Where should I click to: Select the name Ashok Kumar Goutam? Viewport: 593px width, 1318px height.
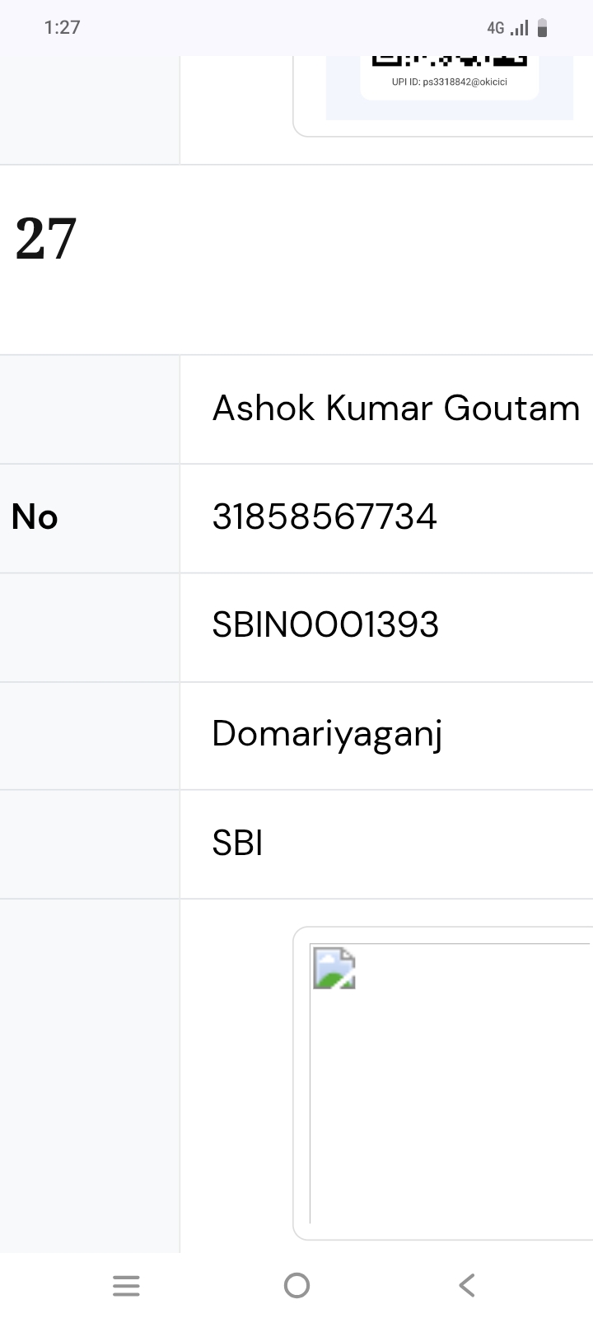pos(396,409)
